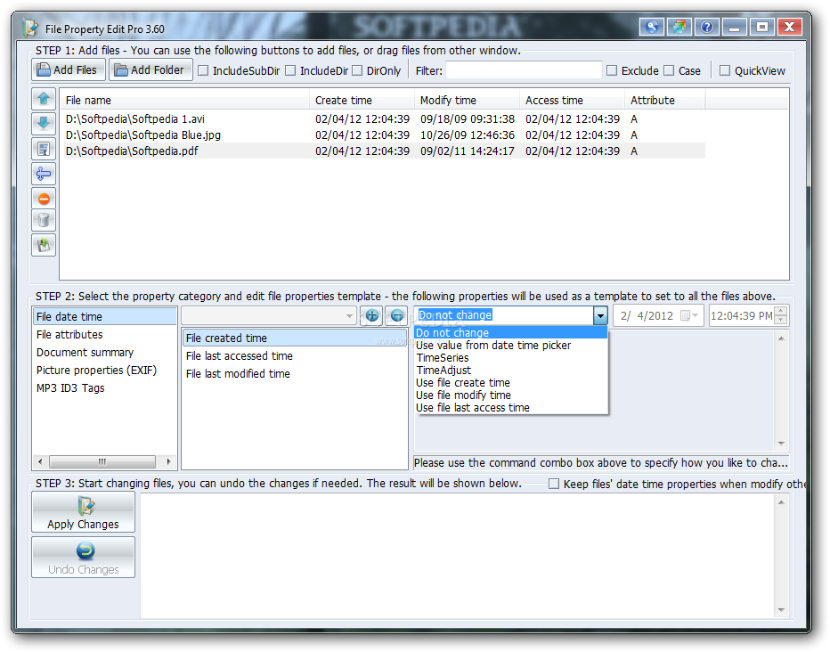The height and width of the screenshot is (652, 830).
Task: Select the Softpedia 1.avi file row
Action: point(384,119)
